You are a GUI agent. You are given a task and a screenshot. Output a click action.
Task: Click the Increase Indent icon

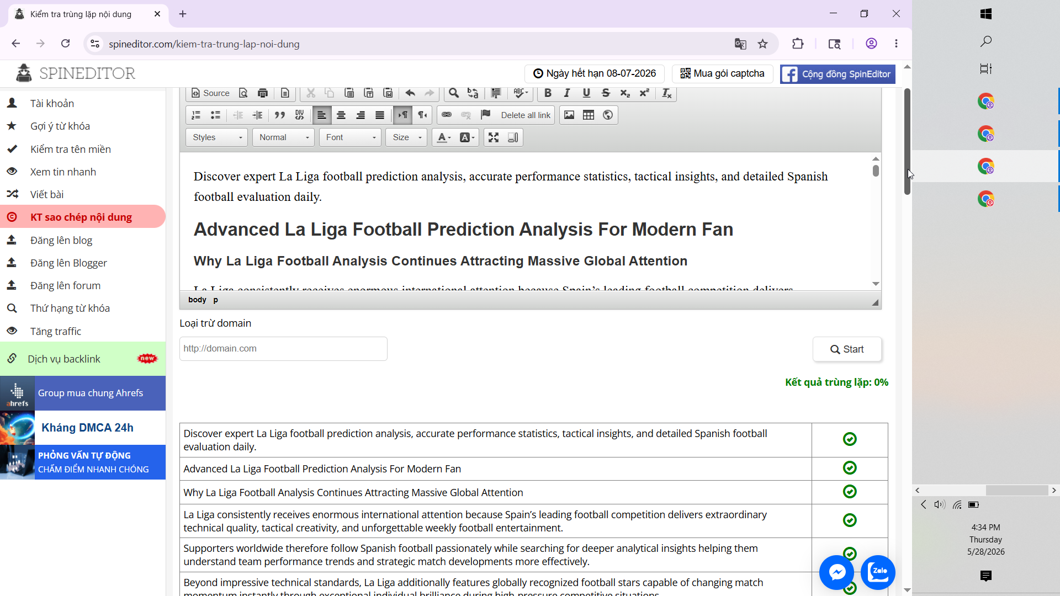pos(257,115)
